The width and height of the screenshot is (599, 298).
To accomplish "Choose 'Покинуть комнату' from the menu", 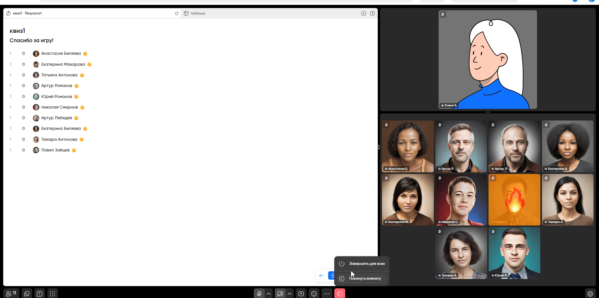I will click(x=365, y=278).
